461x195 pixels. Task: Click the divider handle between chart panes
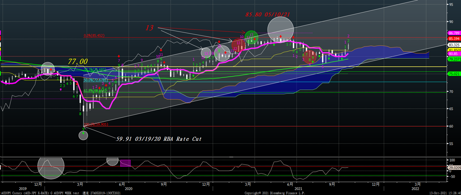[230, 157]
